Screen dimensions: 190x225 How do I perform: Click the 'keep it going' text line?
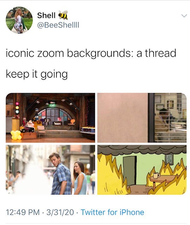click(37, 74)
